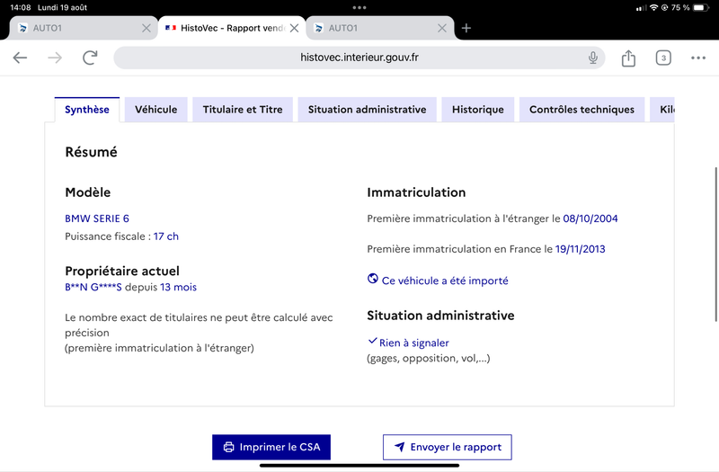Click the partially visible Kil... tab
The image size is (719, 472).
pos(662,110)
